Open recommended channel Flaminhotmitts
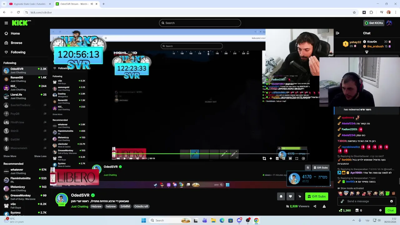 click(x=25, y=180)
